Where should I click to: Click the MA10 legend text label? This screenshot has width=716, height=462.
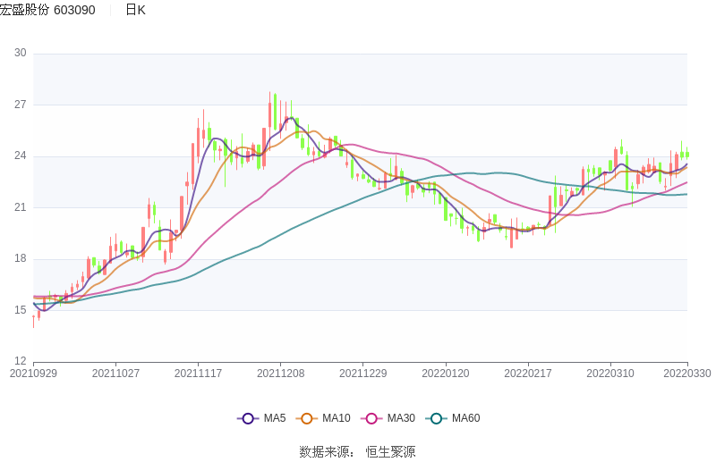click(336, 418)
